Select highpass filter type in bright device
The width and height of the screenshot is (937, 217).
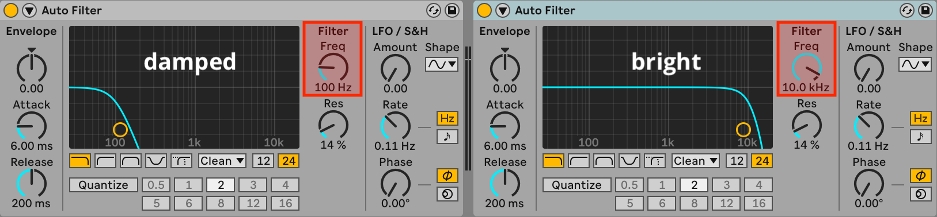(x=579, y=161)
